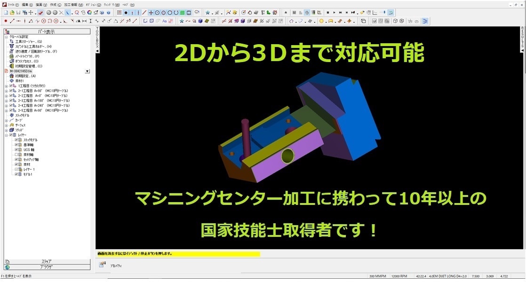Screen dimensions: 526x282
Task: Open the 加工情報(M) menu
Action: tap(73, 5)
